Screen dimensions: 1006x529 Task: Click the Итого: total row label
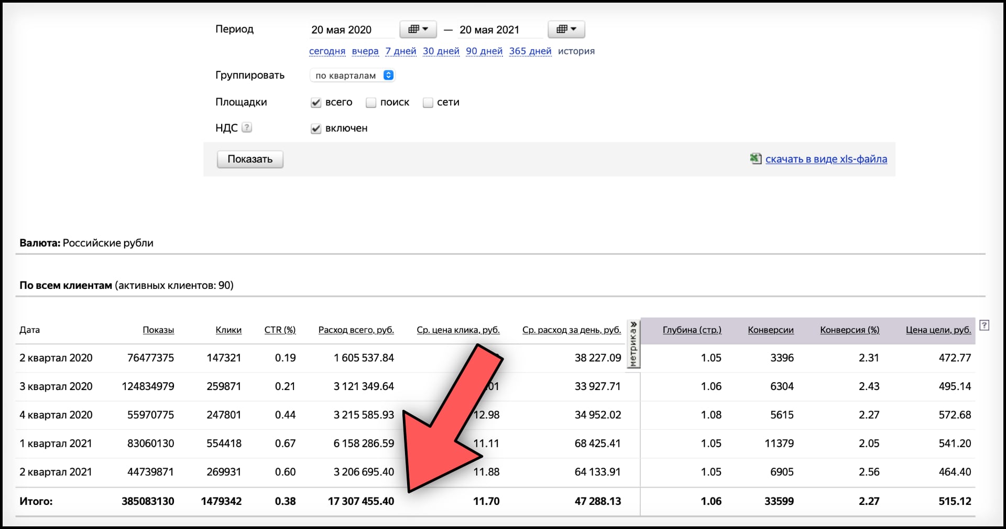point(36,501)
